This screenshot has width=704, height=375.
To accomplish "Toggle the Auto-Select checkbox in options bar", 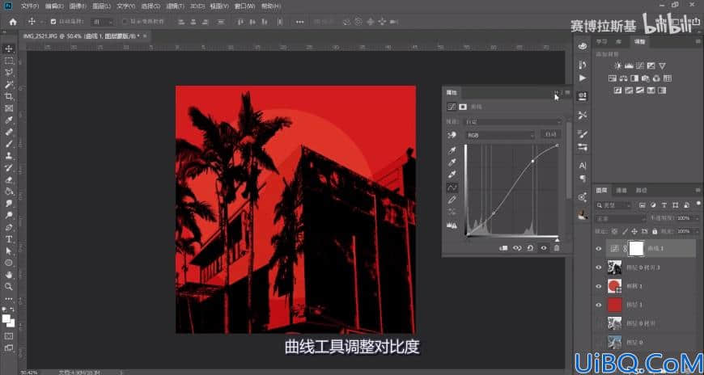I will coord(53,22).
